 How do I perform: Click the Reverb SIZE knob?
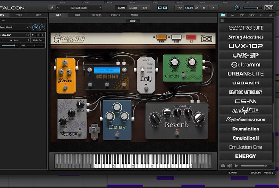pyautogui.click(x=155, y=118)
